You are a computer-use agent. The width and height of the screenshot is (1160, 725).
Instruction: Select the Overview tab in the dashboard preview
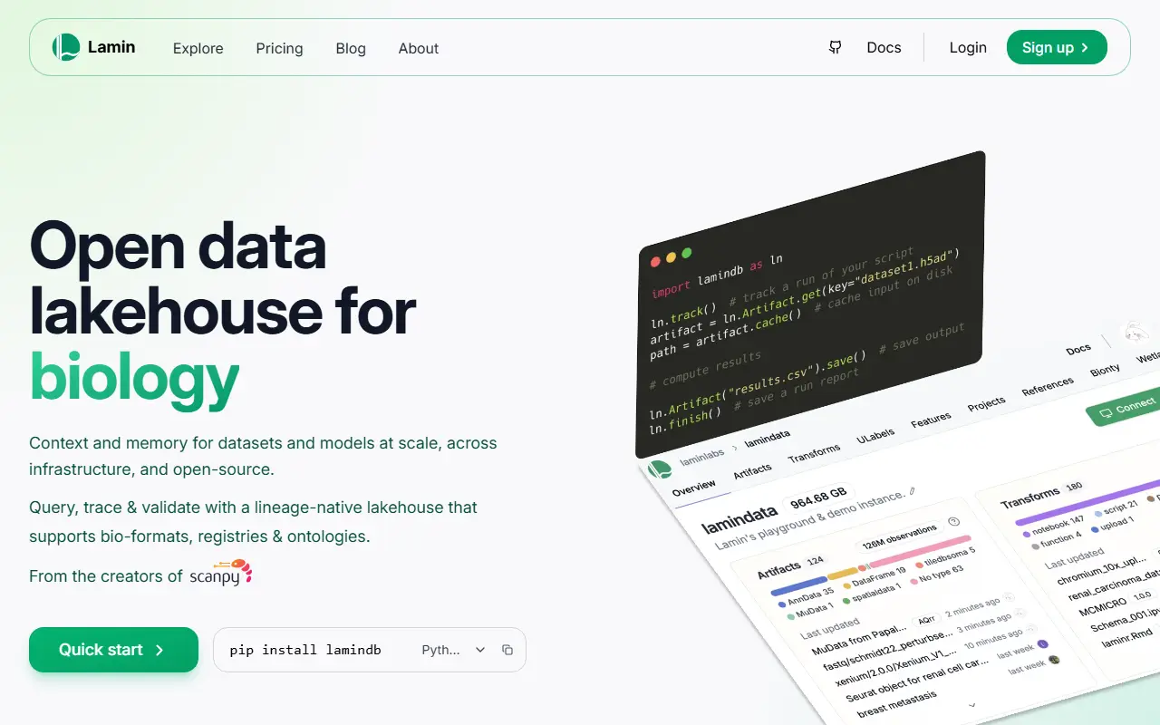[694, 488]
